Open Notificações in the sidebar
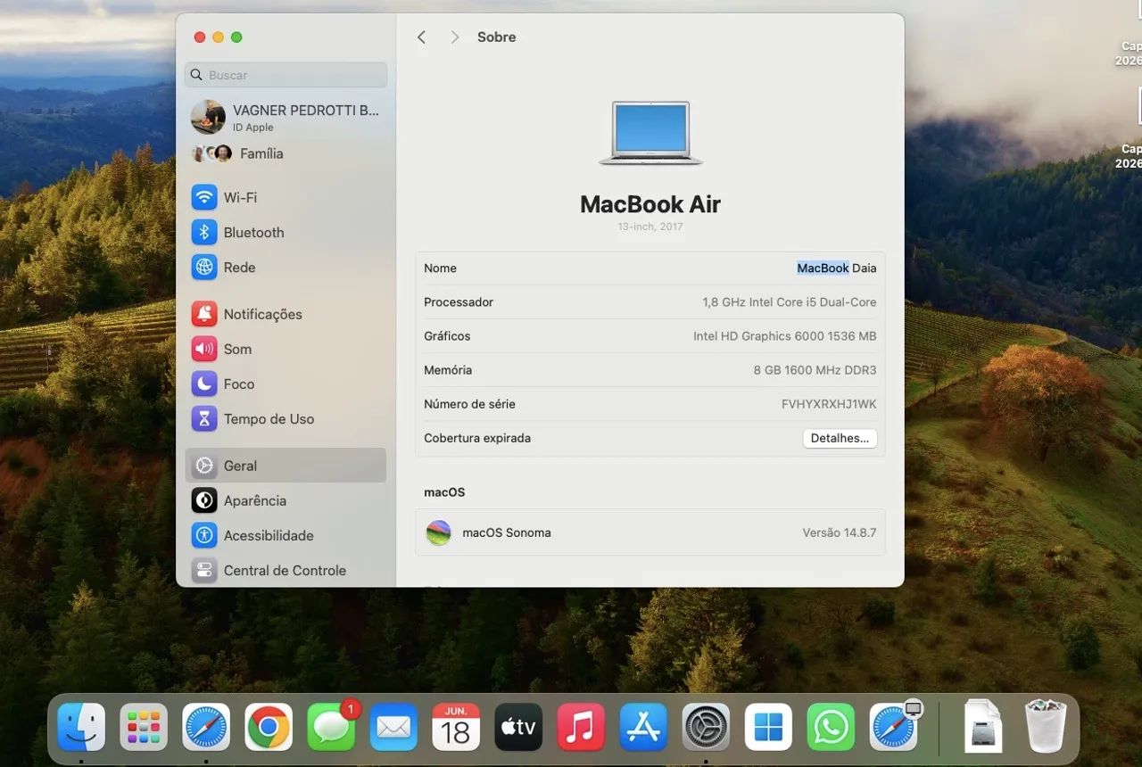The image size is (1142, 767). (285, 314)
